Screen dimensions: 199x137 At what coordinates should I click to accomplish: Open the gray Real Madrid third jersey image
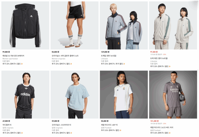(173, 94)
